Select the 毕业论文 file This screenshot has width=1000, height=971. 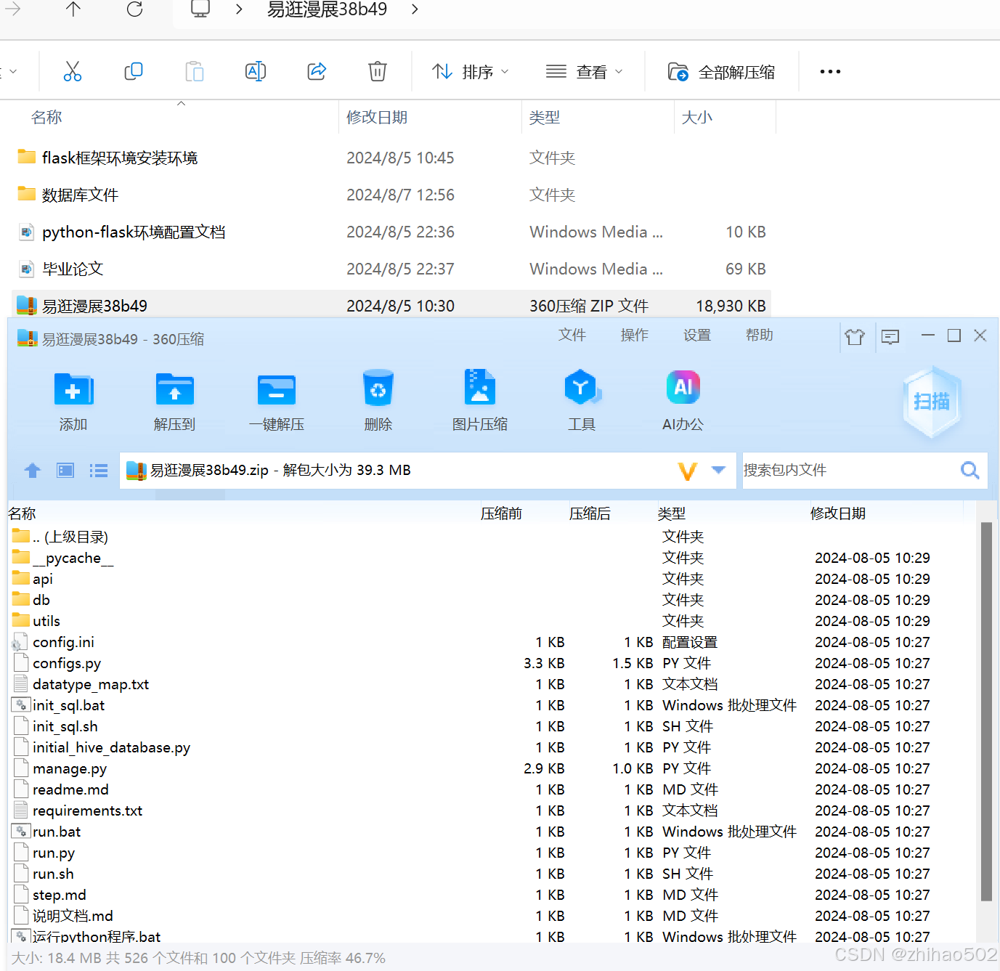[73, 269]
